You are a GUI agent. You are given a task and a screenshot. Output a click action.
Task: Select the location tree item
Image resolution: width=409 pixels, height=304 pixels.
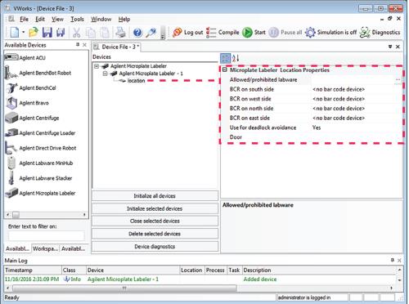pos(136,81)
